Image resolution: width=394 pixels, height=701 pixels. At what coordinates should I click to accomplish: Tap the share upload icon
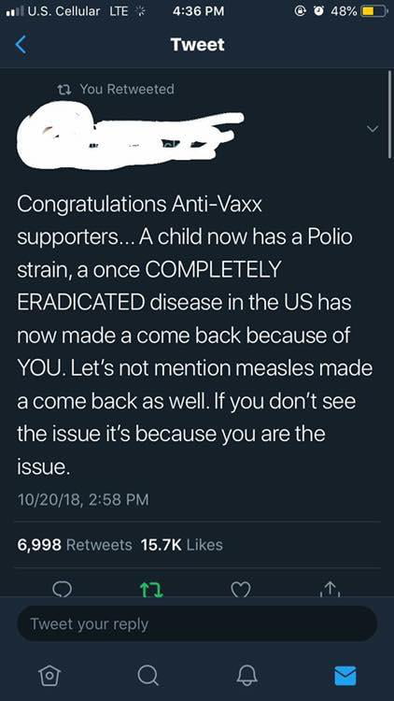click(x=331, y=589)
